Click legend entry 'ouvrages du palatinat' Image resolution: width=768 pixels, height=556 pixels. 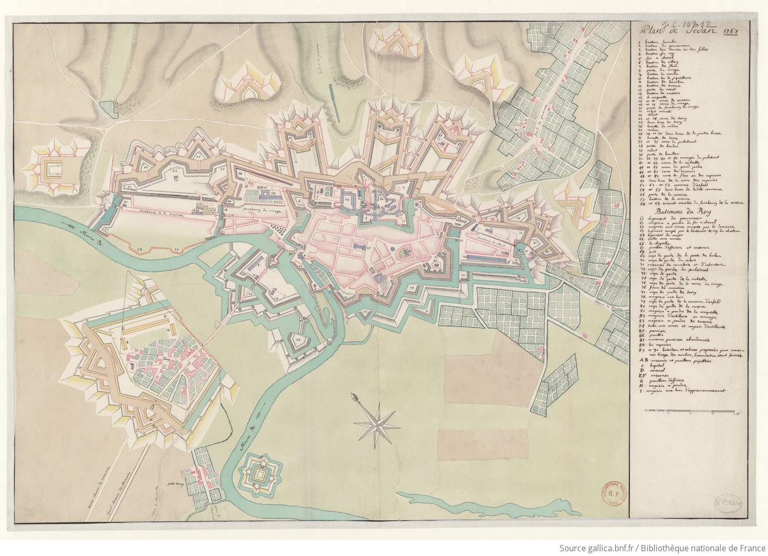click(x=698, y=158)
